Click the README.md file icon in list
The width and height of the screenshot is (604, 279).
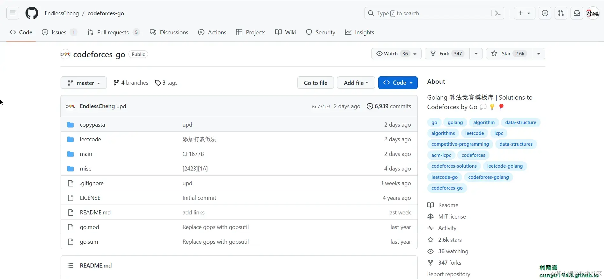pyautogui.click(x=70, y=213)
